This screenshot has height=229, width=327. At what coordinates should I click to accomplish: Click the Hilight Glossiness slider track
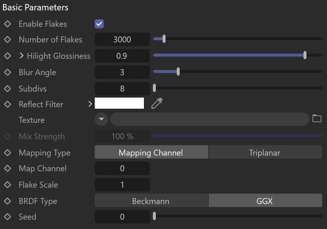(238, 55)
